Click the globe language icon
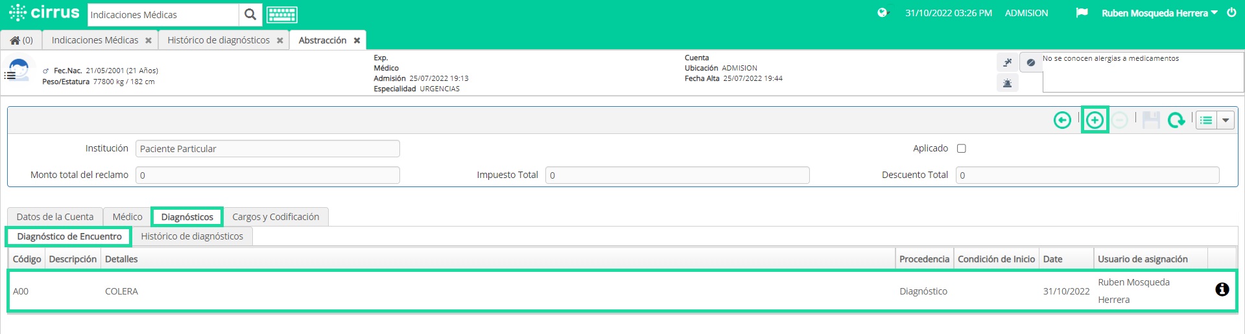The width and height of the screenshot is (1245, 334). pyautogui.click(x=882, y=13)
